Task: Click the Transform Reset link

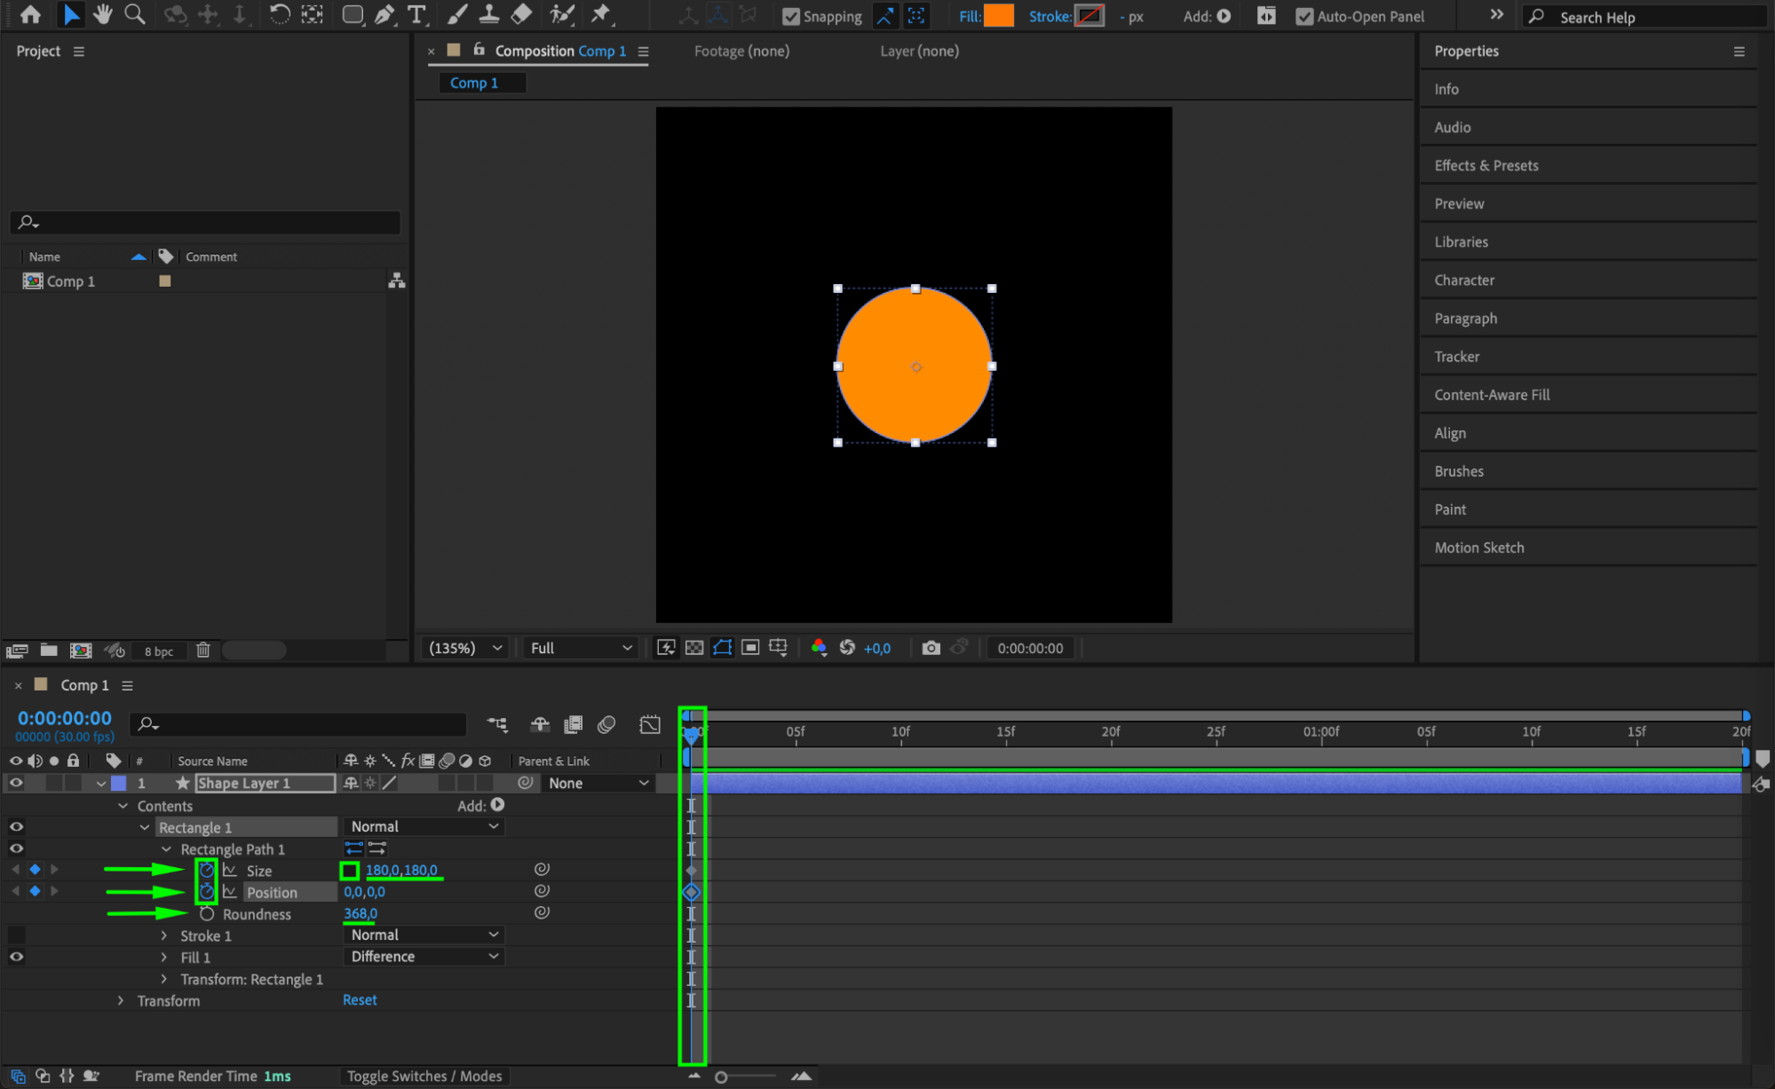Action: [x=360, y=1000]
